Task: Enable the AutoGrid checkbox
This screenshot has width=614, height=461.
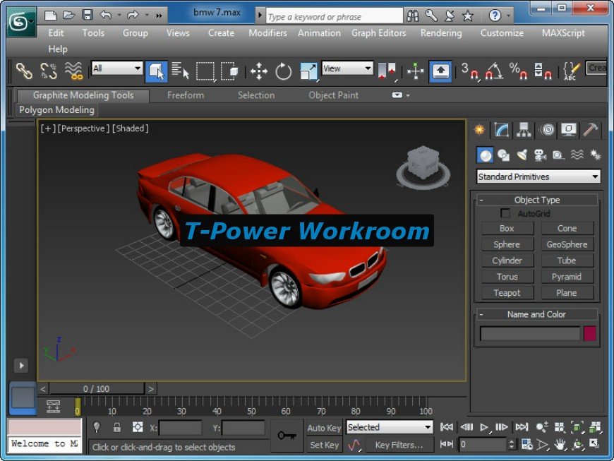Action: 505,213
